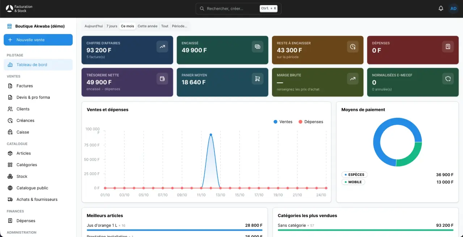Click the 36 900 F Espèces amount
The image size is (463, 237).
click(445, 174)
